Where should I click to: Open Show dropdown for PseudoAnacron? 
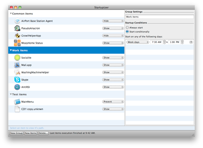[x=113, y=28]
